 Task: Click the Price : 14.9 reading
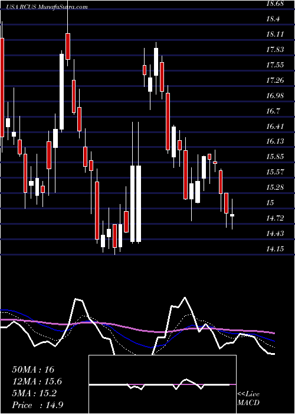pos(37,405)
